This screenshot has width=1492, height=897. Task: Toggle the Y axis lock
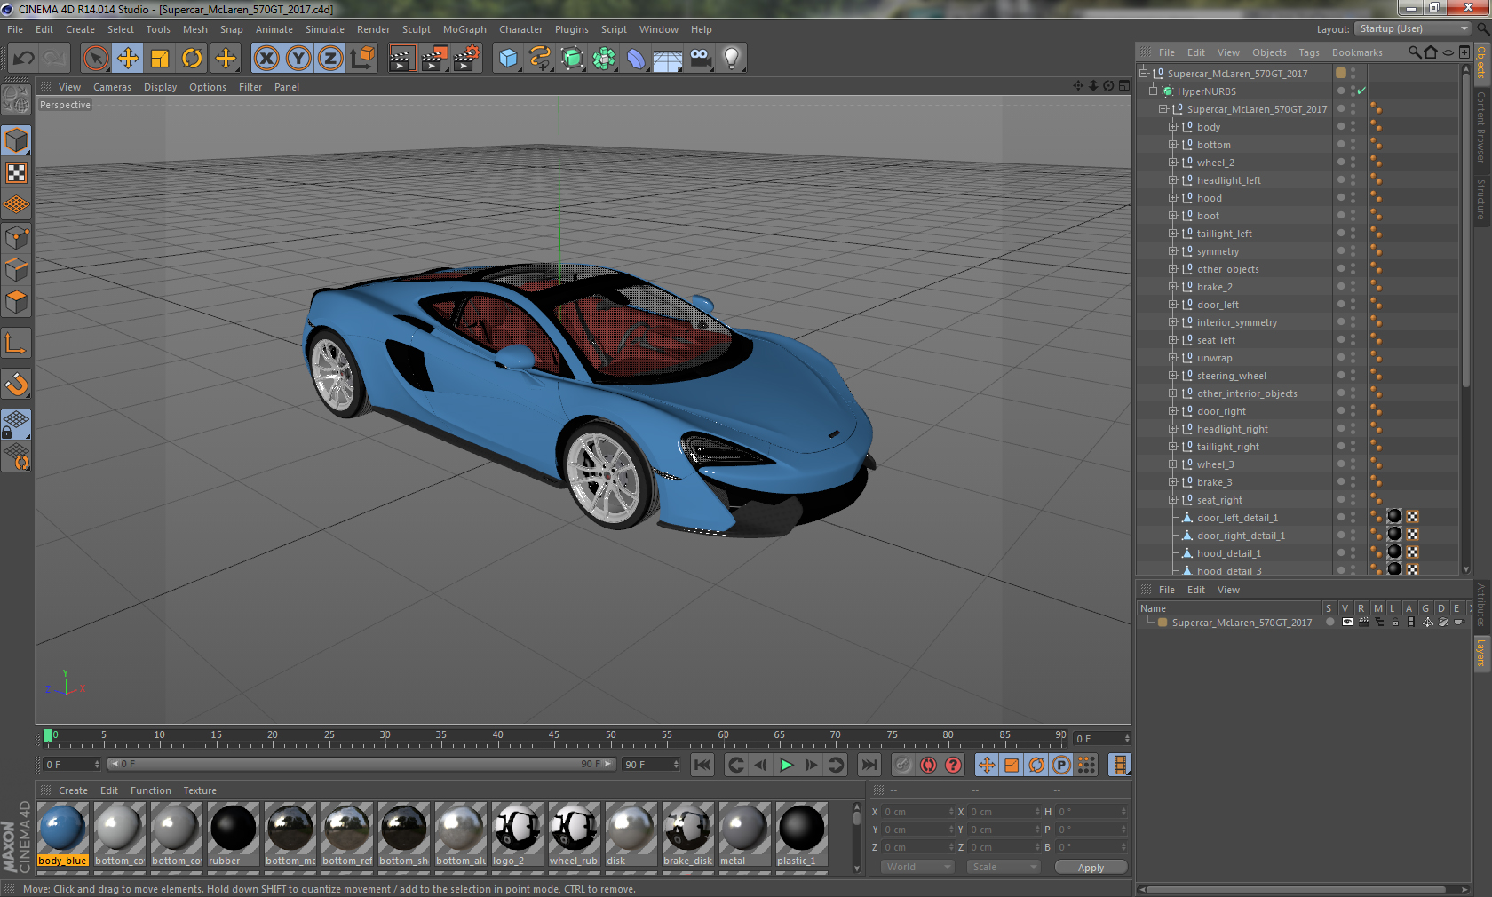pyautogui.click(x=298, y=59)
